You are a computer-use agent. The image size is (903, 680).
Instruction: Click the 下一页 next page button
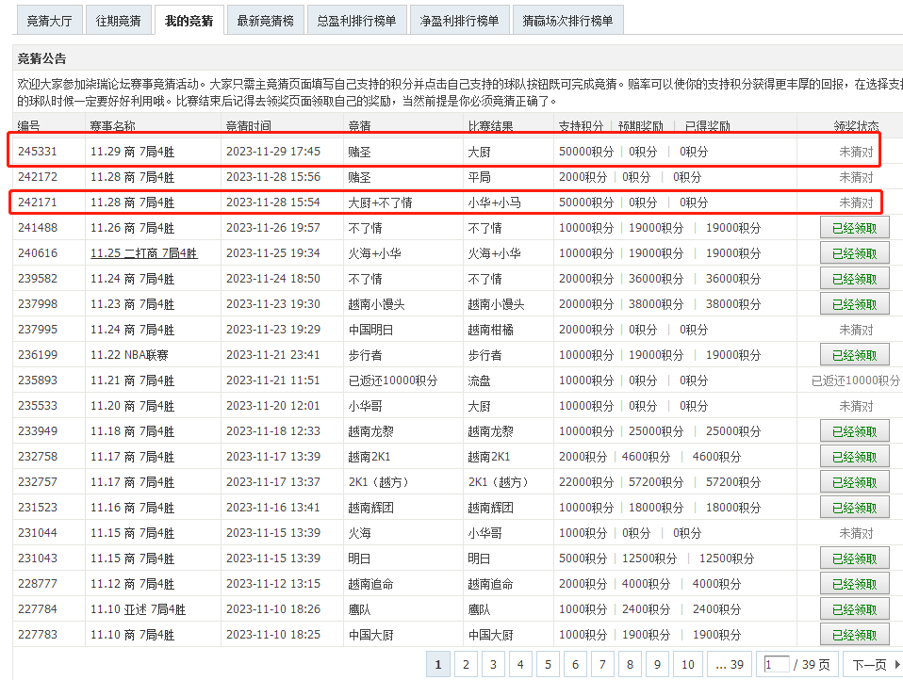pos(869,665)
